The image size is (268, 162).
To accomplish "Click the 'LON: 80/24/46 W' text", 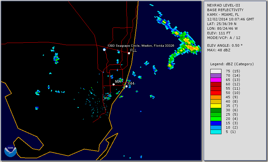I will (222, 28).
